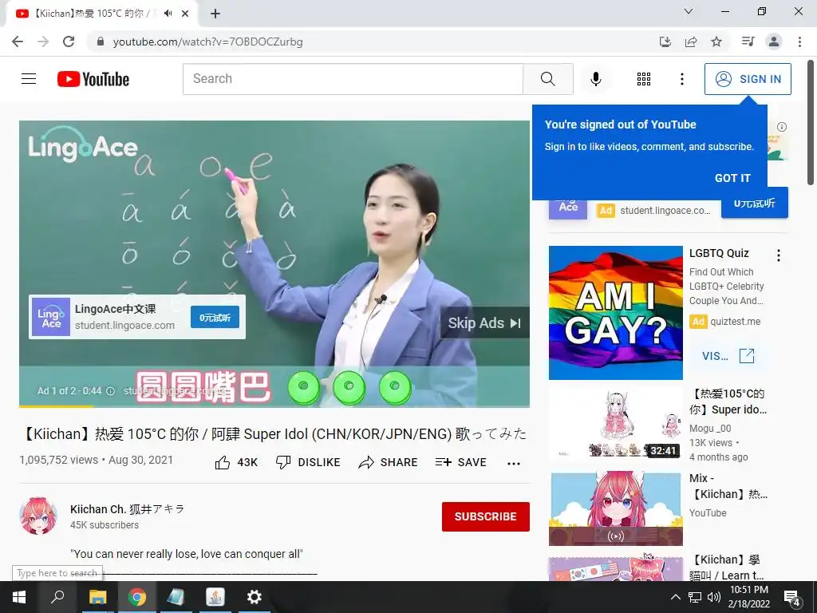Dislike the video
The image size is (817, 613).
click(308, 462)
